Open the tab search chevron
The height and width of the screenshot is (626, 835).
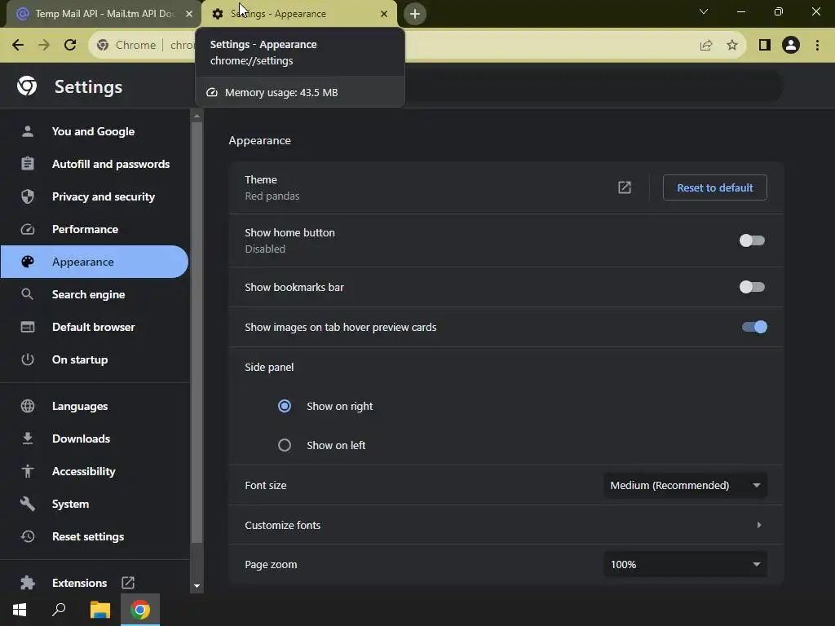click(x=704, y=11)
